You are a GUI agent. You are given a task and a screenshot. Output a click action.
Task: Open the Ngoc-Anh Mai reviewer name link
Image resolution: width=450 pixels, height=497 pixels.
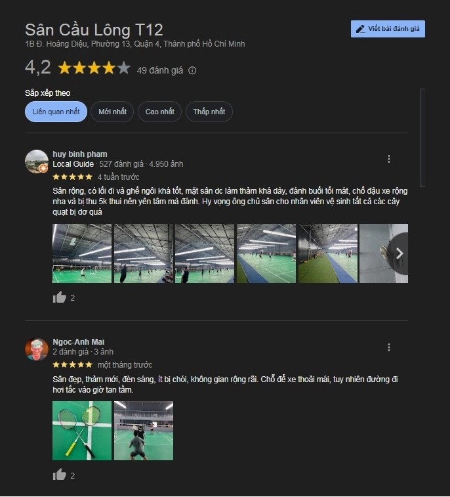[x=79, y=341]
